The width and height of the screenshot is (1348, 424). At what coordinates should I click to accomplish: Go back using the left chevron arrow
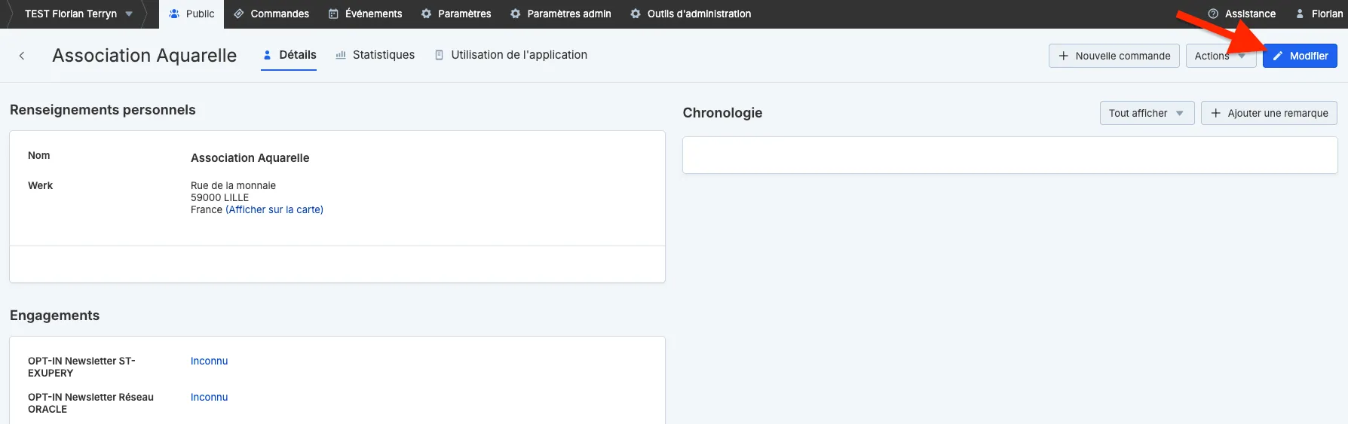pyautogui.click(x=22, y=56)
